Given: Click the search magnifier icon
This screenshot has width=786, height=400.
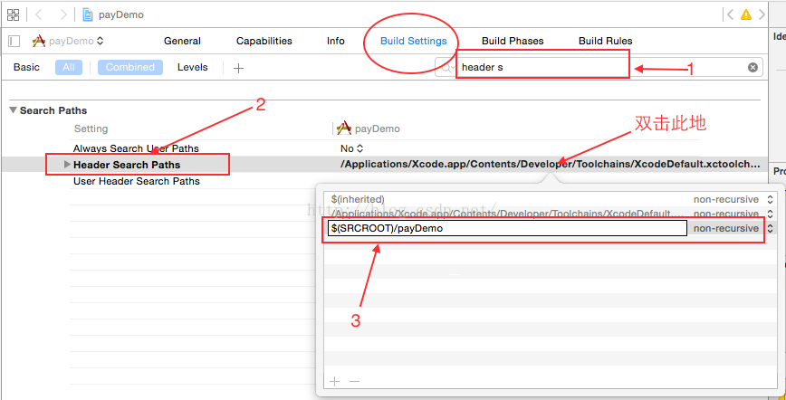Looking at the screenshot, I should click(x=446, y=68).
